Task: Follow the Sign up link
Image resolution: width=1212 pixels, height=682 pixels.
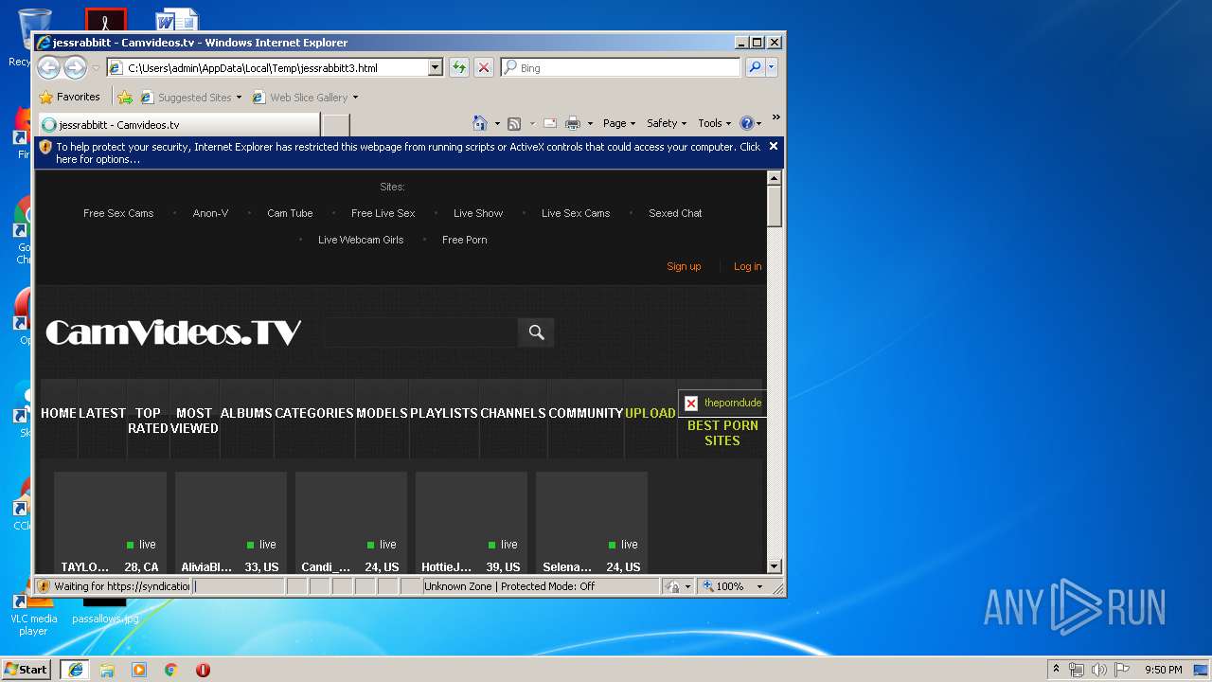Action: point(684,266)
